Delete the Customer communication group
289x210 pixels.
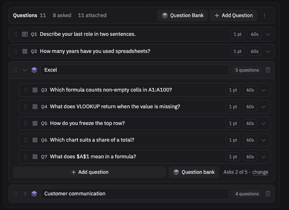268,194
